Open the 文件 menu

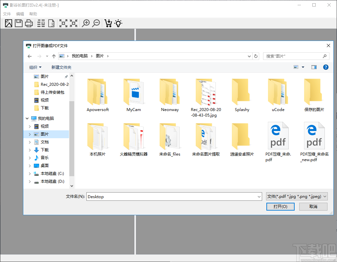[x=7, y=14]
